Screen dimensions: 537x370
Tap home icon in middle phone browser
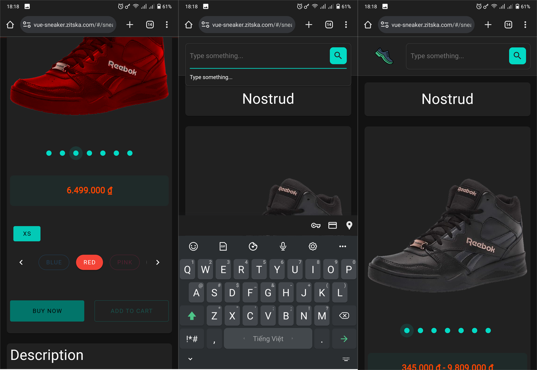189,25
